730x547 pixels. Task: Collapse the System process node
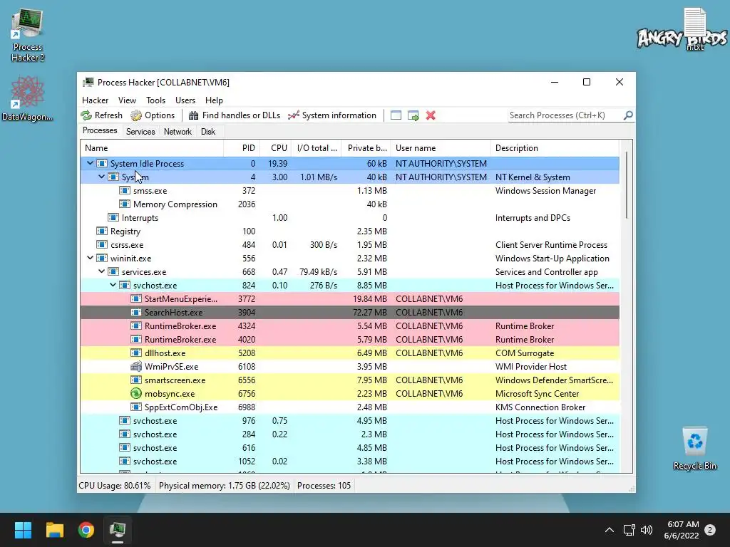101,177
